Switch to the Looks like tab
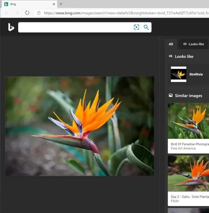Viewport: 209px width, 213px height. click(193, 44)
